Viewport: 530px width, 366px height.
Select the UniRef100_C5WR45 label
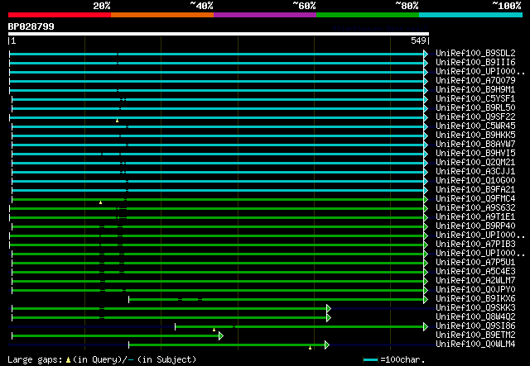(x=475, y=126)
